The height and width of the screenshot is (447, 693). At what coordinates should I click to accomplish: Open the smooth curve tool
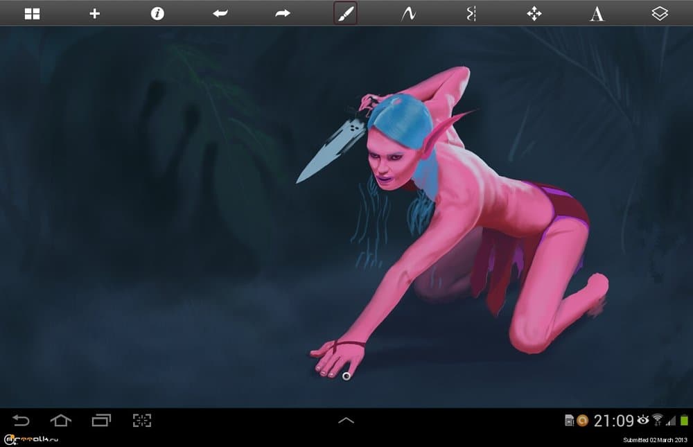407,12
